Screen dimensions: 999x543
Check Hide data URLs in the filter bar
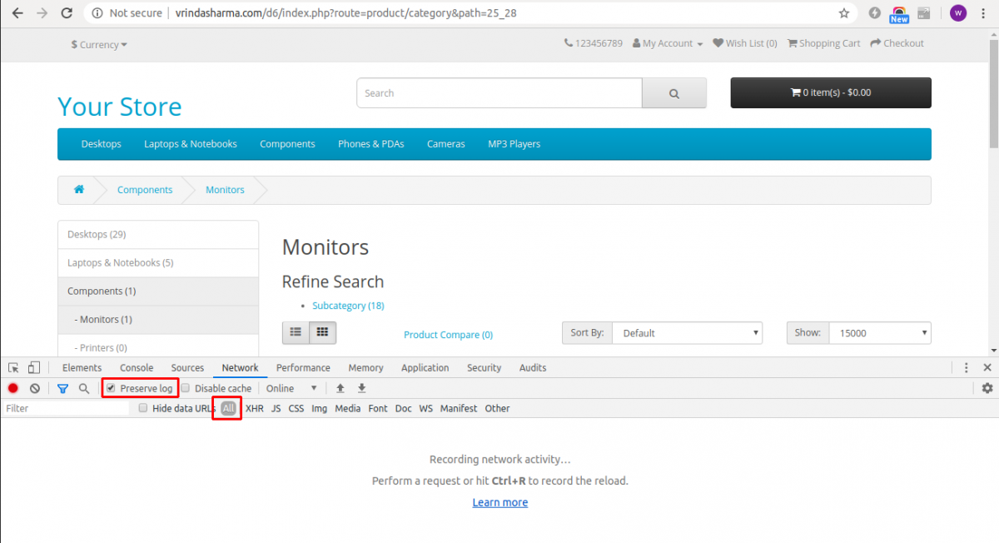click(142, 408)
